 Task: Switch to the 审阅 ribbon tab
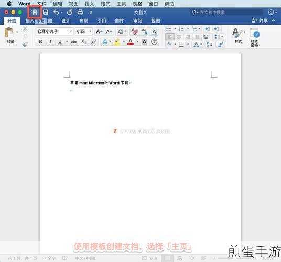tap(138, 21)
